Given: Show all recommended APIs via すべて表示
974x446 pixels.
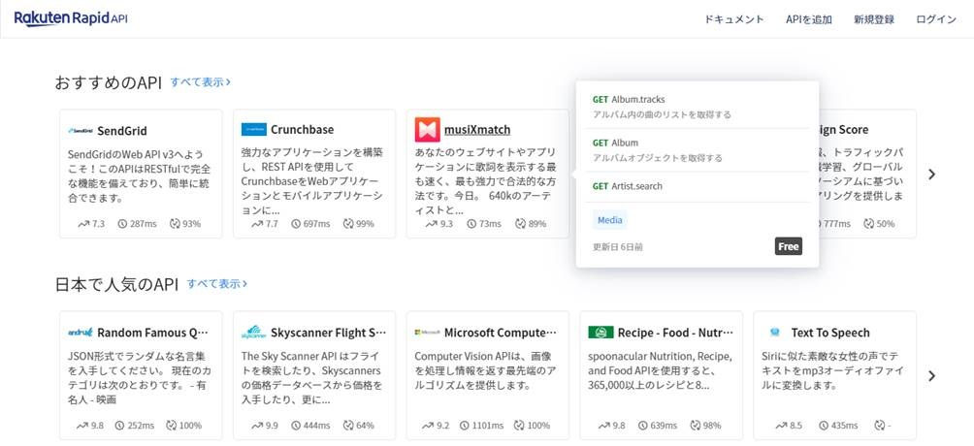Looking at the screenshot, I should (x=200, y=82).
